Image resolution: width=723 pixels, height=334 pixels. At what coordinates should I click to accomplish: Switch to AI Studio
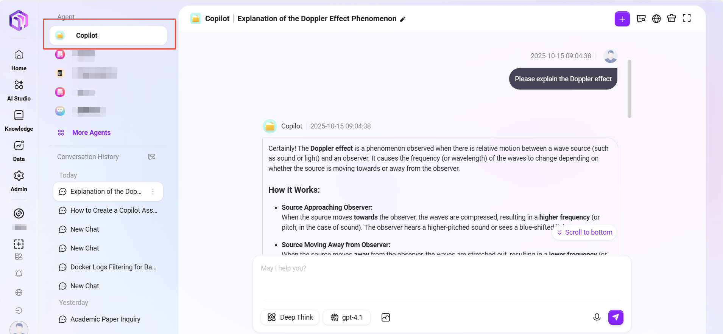click(x=19, y=91)
